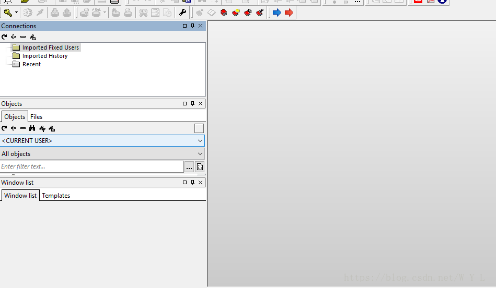The width and height of the screenshot is (496, 288).
Task: Click the red book with yellow folder icon
Action: pos(236,13)
